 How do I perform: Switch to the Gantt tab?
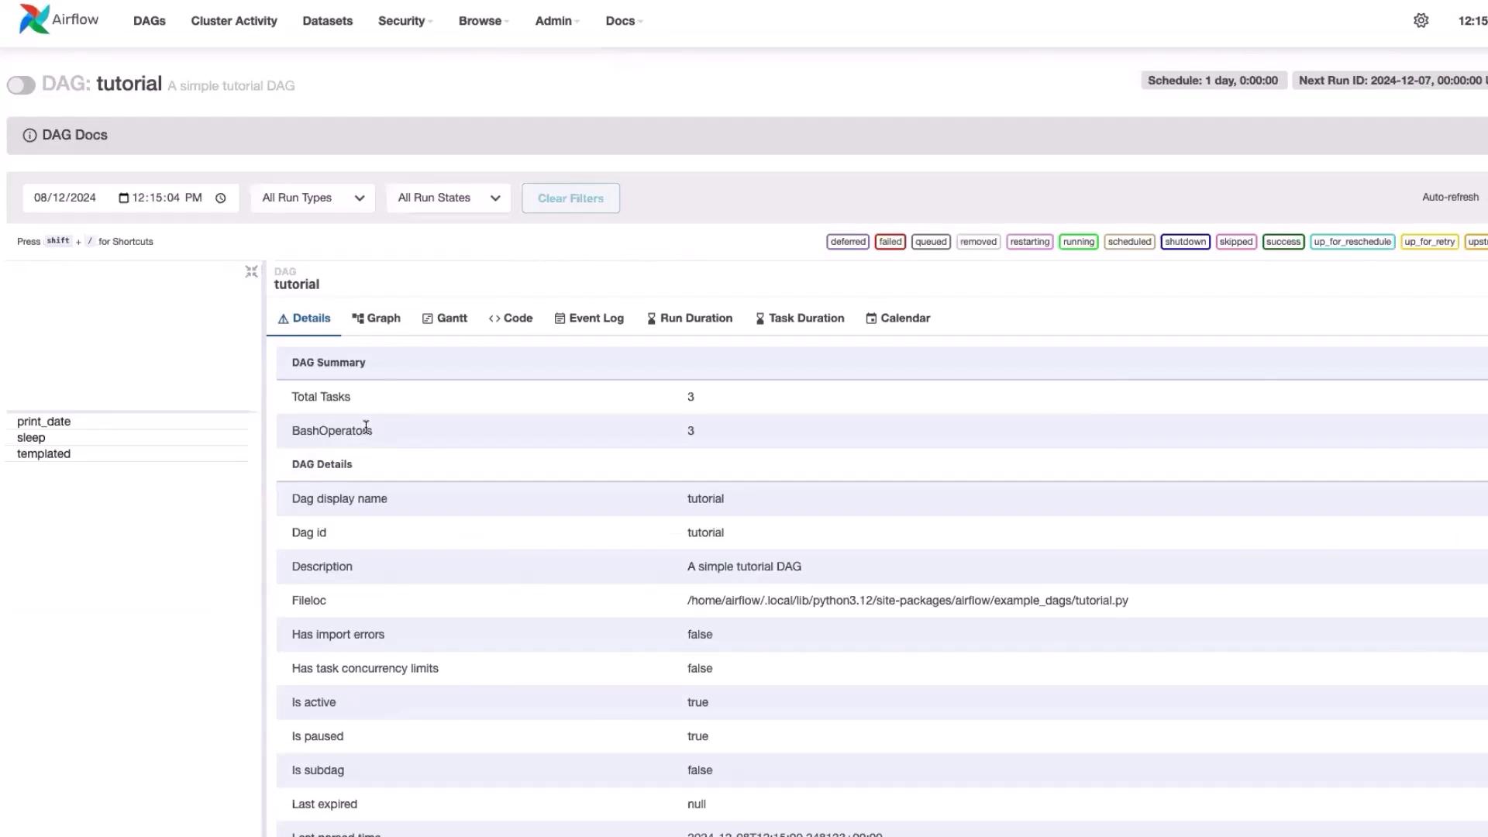tap(445, 319)
